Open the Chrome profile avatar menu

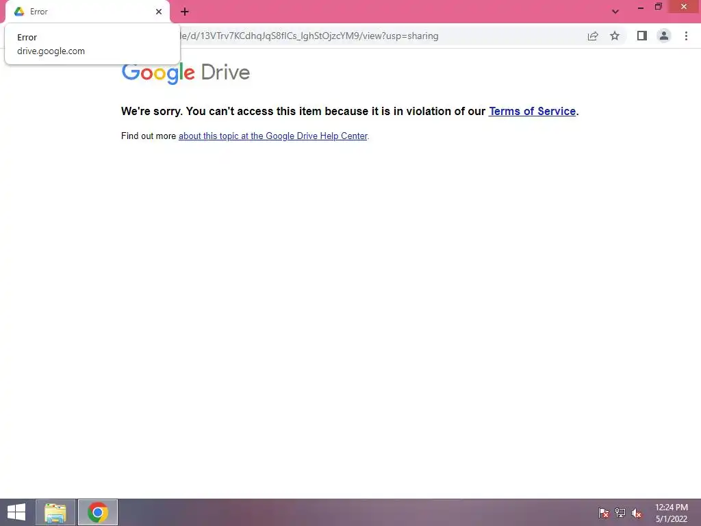pos(664,36)
